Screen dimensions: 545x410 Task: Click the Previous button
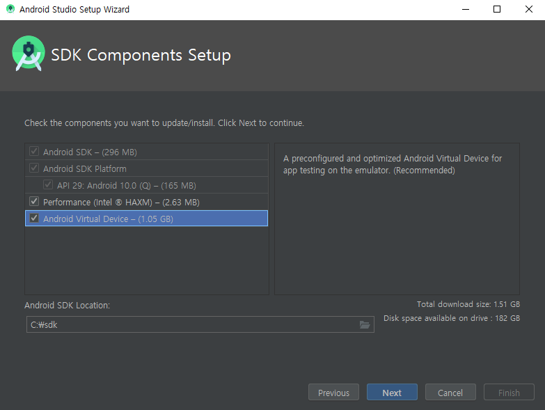point(333,393)
